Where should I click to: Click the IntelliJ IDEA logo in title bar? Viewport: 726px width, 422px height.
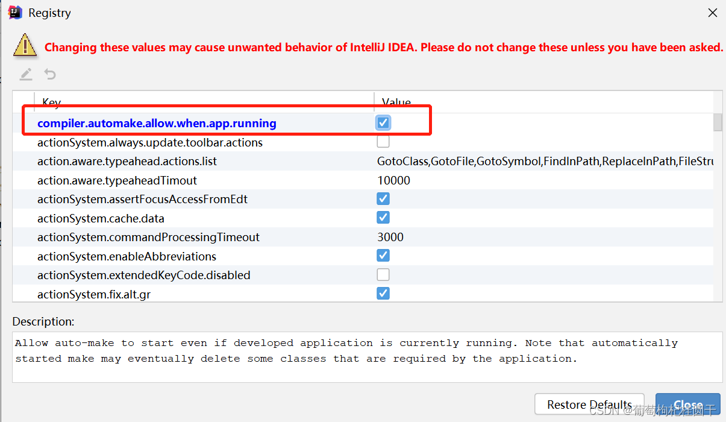tap(15, 12)
